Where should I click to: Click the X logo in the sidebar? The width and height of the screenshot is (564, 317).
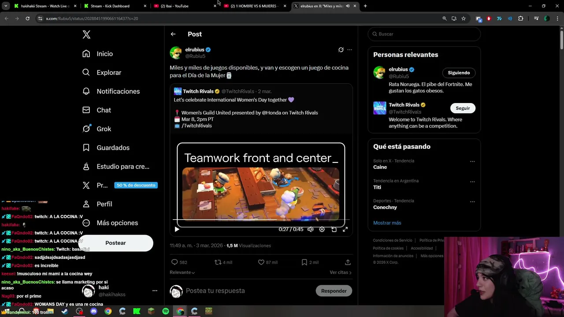[x=86, y=35]
